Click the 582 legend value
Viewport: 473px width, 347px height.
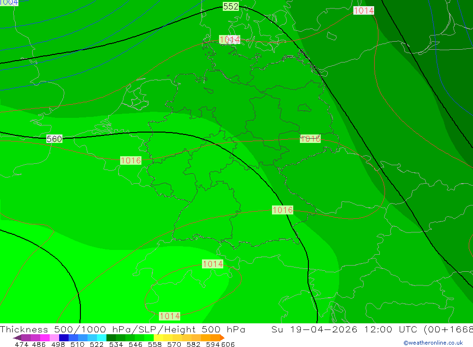click(193, 344)
